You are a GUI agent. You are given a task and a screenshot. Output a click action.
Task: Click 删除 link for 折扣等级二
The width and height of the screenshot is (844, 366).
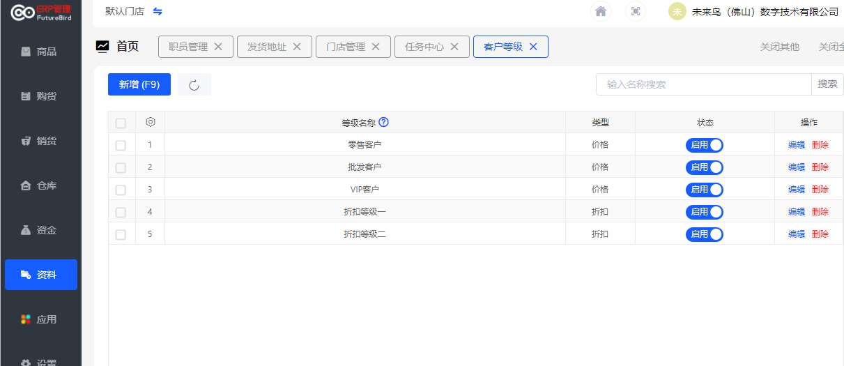coord(820,234)
